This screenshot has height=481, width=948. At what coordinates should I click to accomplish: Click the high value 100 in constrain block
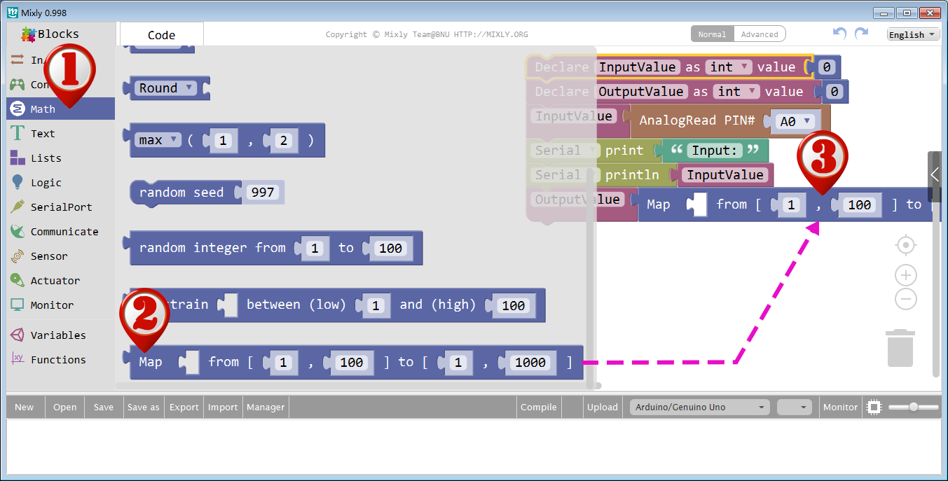(514, 306)
